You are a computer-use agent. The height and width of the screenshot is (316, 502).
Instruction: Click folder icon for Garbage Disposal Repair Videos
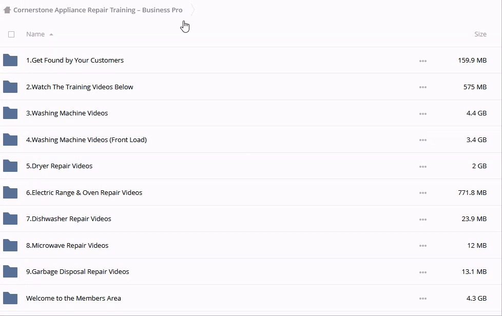tap(10, 272)
